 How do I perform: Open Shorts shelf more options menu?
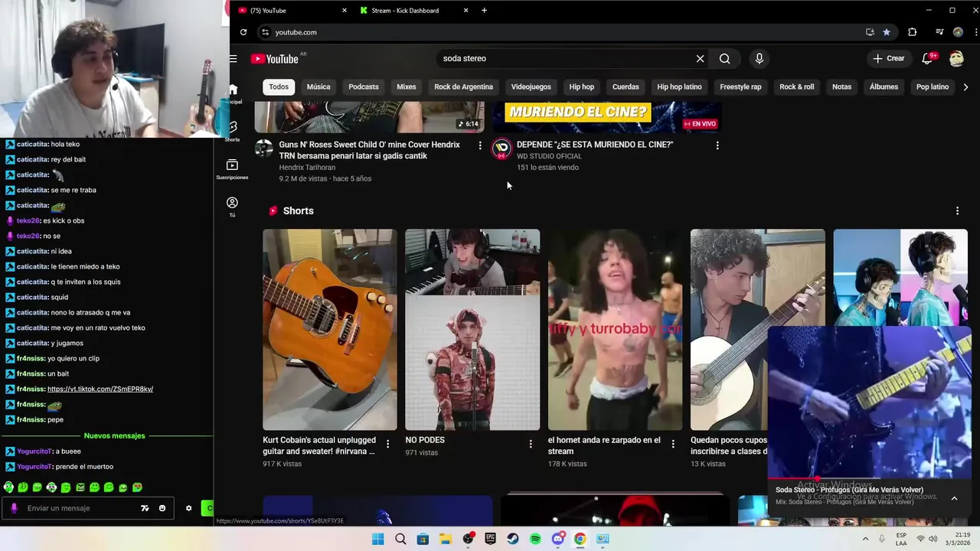coord(957,211)
